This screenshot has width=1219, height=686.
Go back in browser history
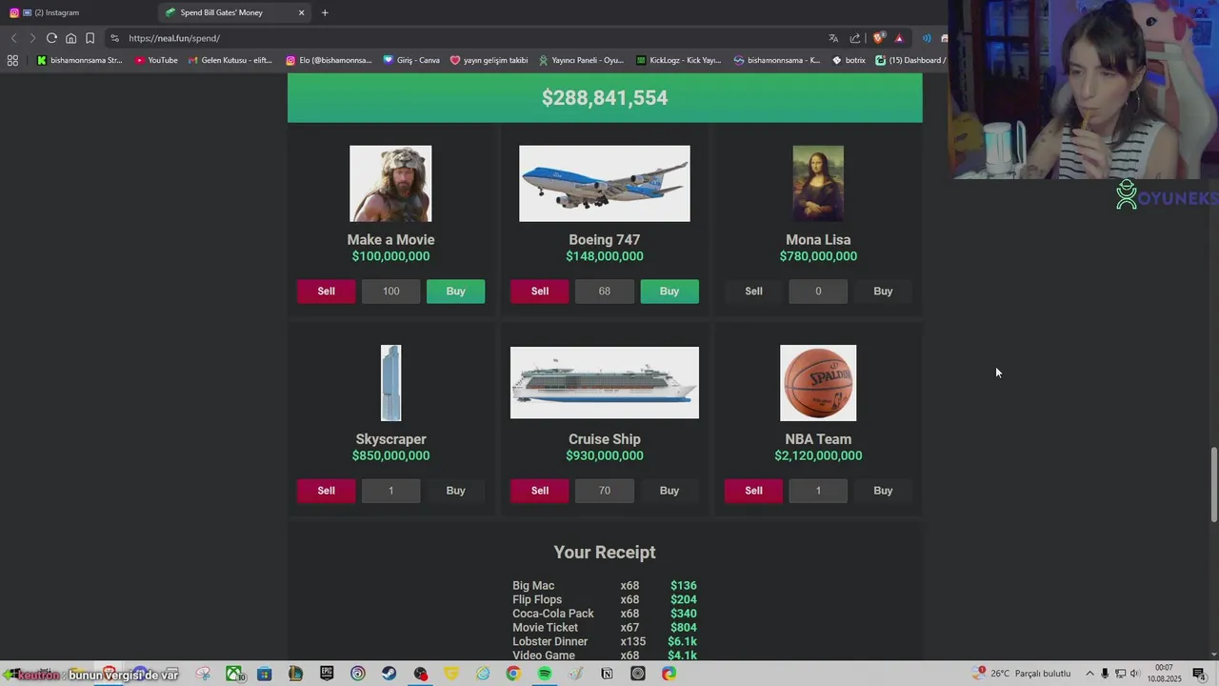point(13,38)
